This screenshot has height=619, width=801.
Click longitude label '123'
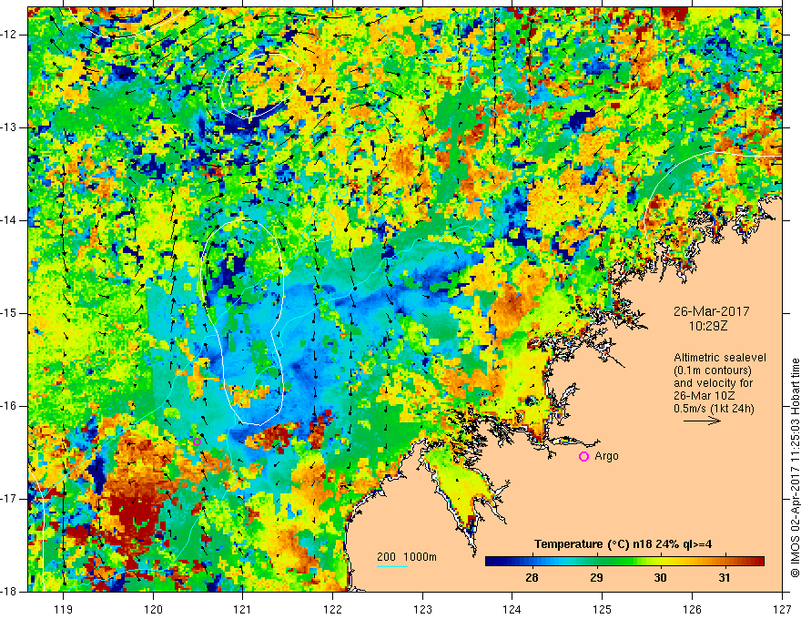[422, 609]
